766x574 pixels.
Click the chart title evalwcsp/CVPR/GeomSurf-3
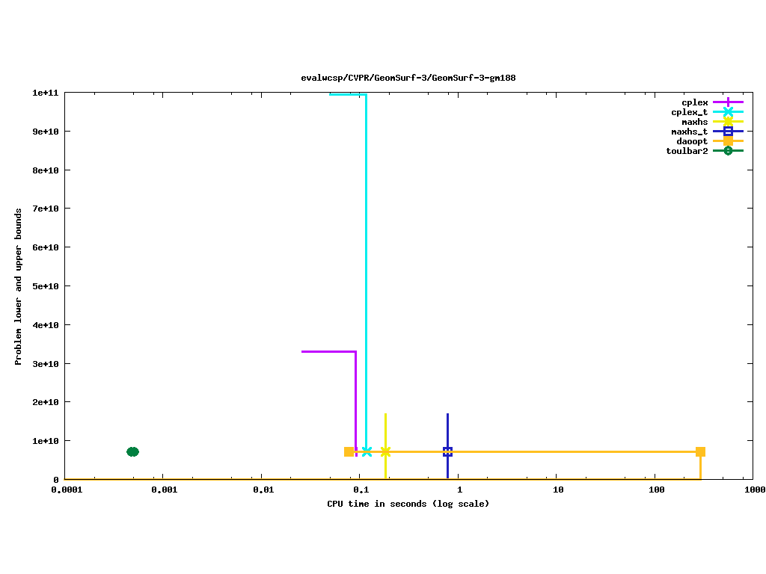pos(408,77)
